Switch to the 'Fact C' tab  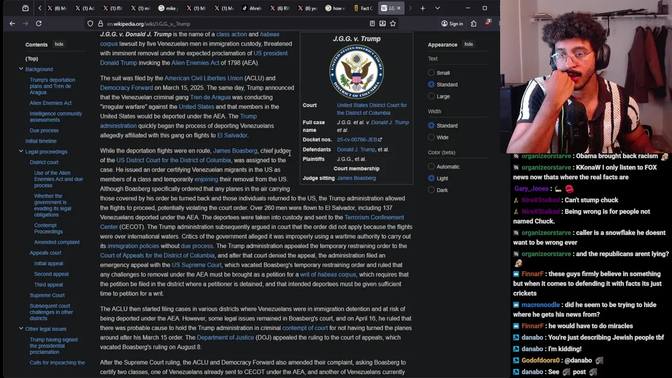click(x=363, y=8)
